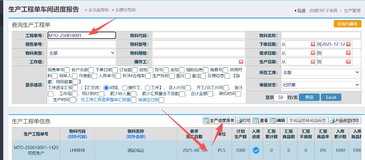
Task: Click the 生产进度报告 toolbar button
Action: click(219, 120)
